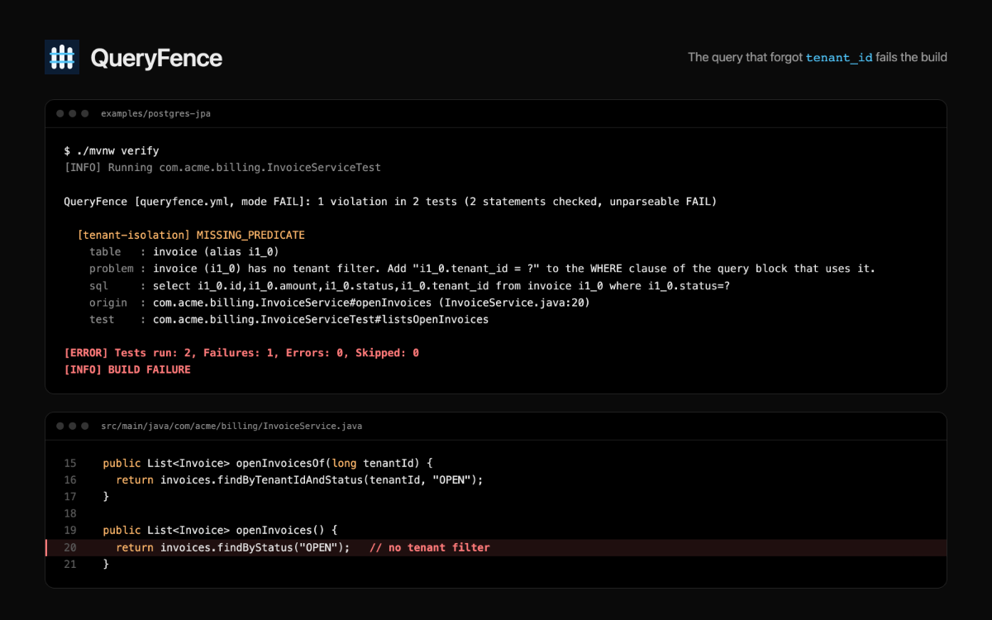
Task: Click the third window dot in the InvoiceService.java panel
Action: pos(84,426)
